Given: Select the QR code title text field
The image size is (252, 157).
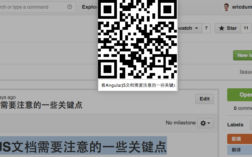Looking at the screenshot, I should pos(137,85).
